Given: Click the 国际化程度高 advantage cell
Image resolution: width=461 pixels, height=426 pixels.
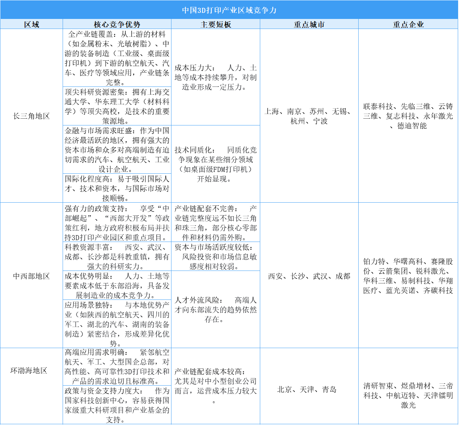Looking at the screenshot, I should click(x=117, y=188).
